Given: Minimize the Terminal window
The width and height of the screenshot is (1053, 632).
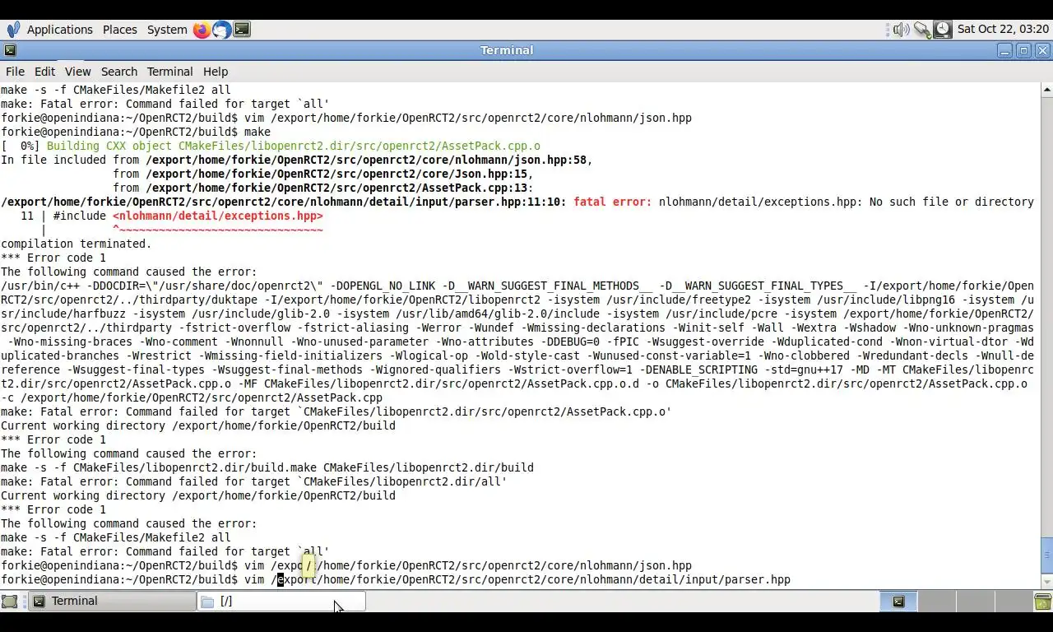Looking at the screenshot, I should click(1004, 50).
